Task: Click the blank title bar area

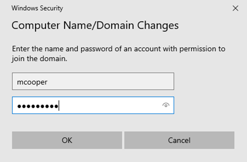Action: (x=146, y=8)
